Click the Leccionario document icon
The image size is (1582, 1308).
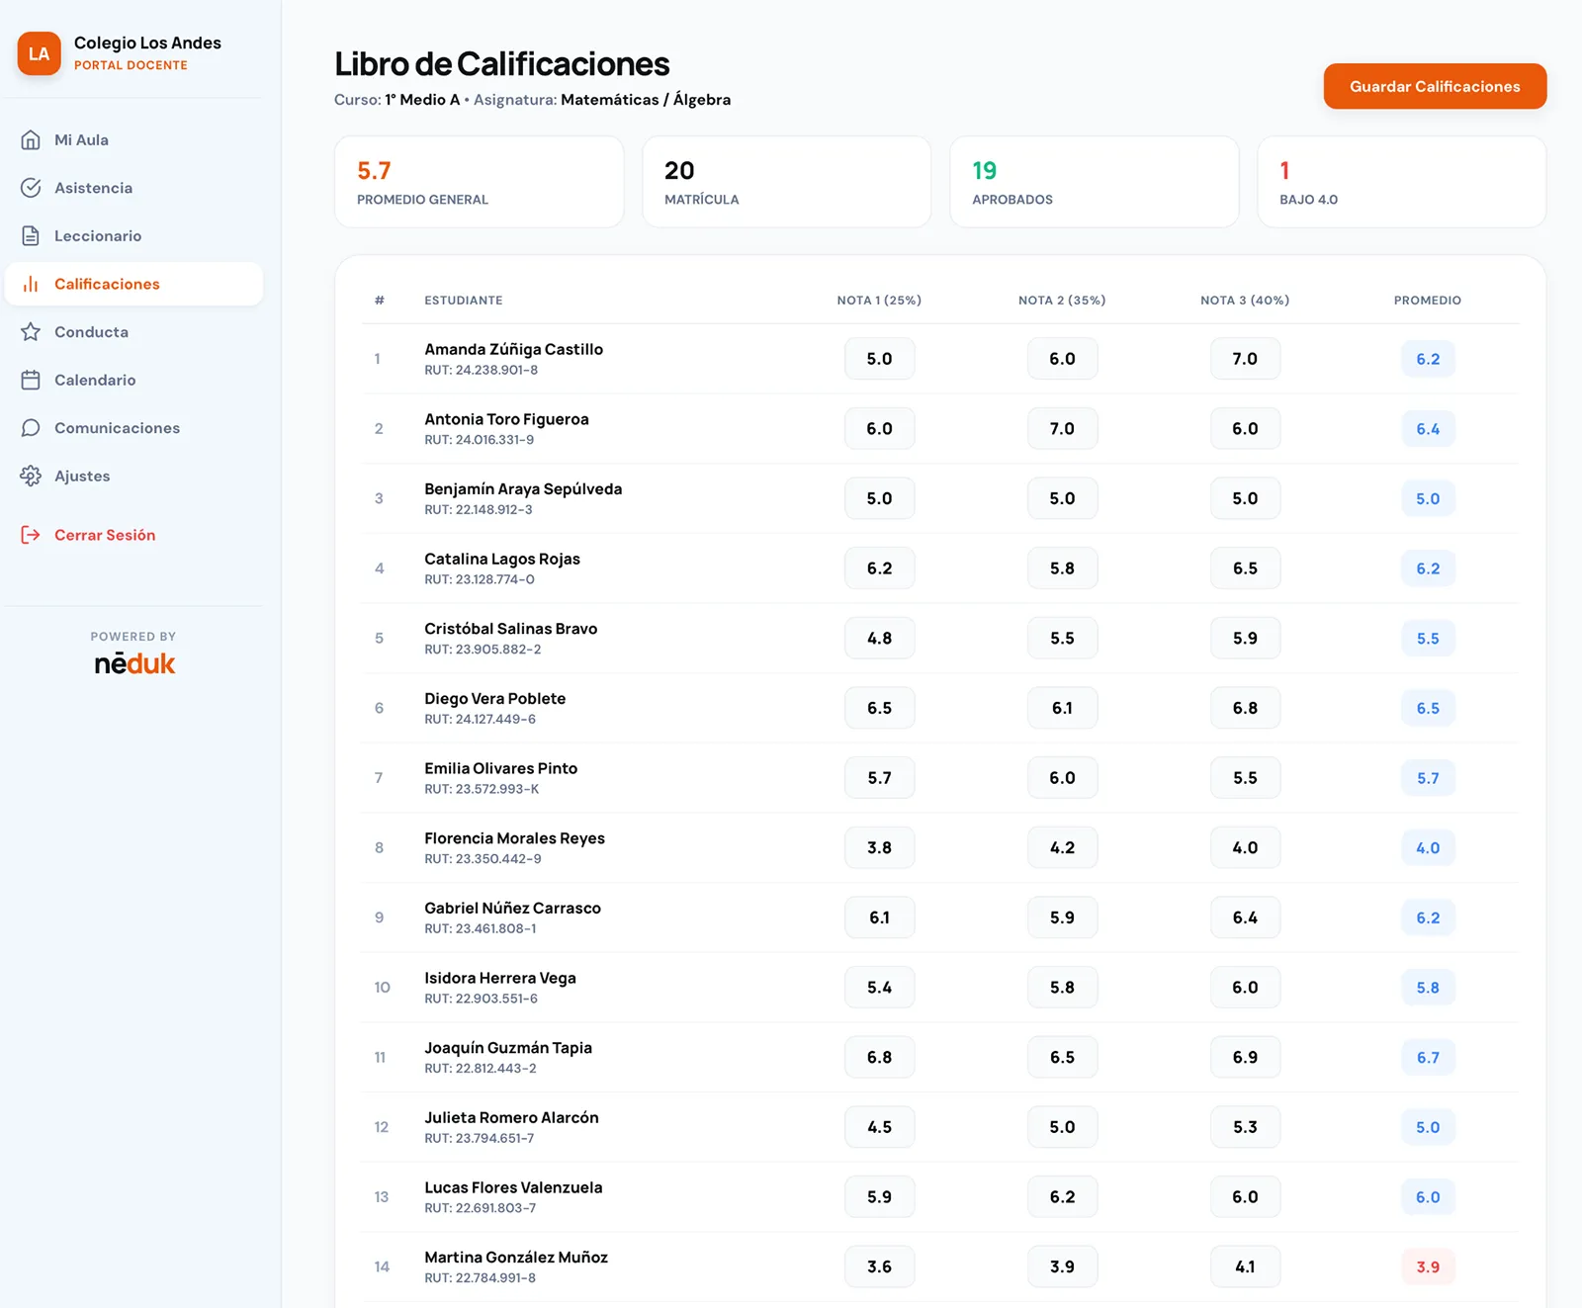coord(31,235)
